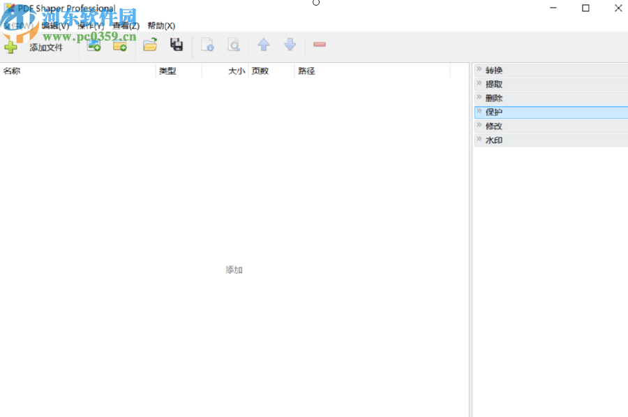Viewport: 628px width, 417px height.
Task: Click the 添加 add area in file list
Action: [233, 269]
